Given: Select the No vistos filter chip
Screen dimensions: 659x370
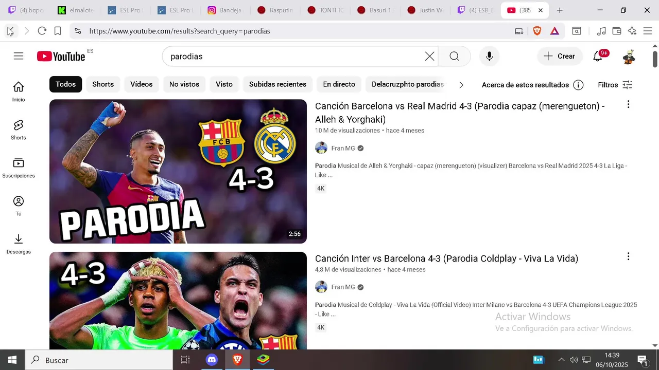Looking at the screenshot, I should 184,84.
